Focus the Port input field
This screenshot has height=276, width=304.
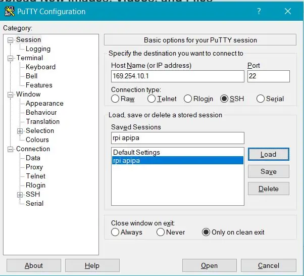pos(269,76)
